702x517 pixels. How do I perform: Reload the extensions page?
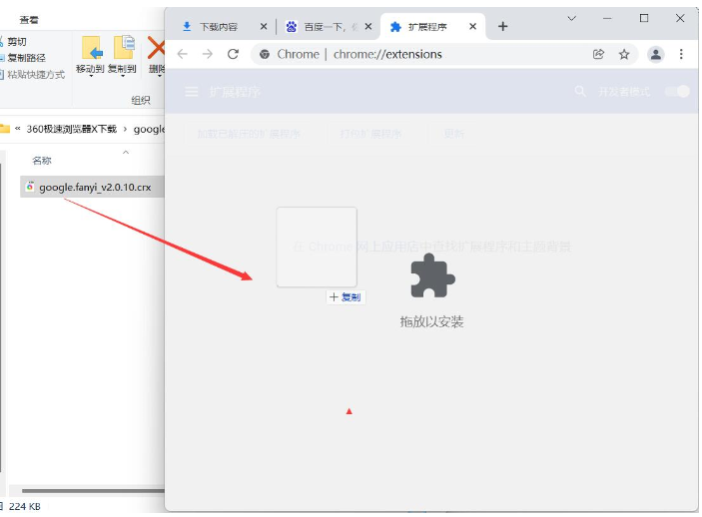(234, 54)
